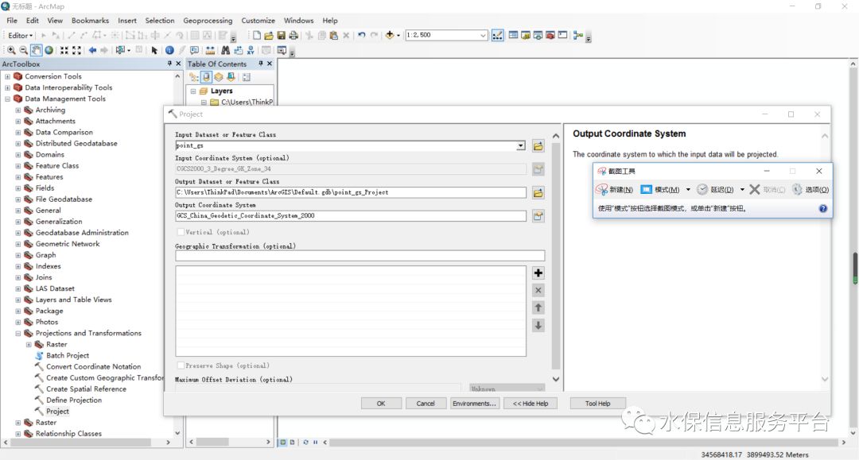Image resolution: width=859 pixels, height=460 pixels.
Task: Pin the Table Of Contents panel
Action: coord(261,64)
